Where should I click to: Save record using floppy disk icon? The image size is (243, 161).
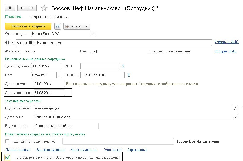57,26
